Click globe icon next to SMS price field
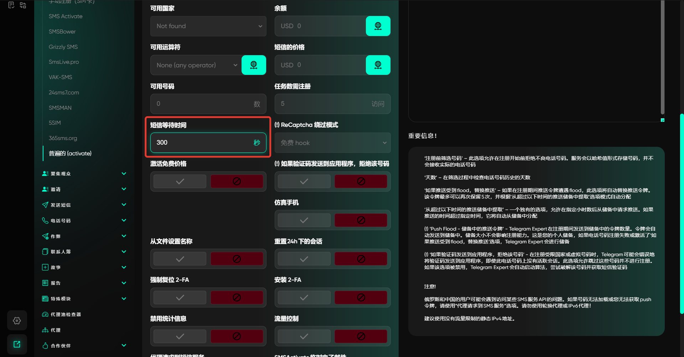 (378, 65)
